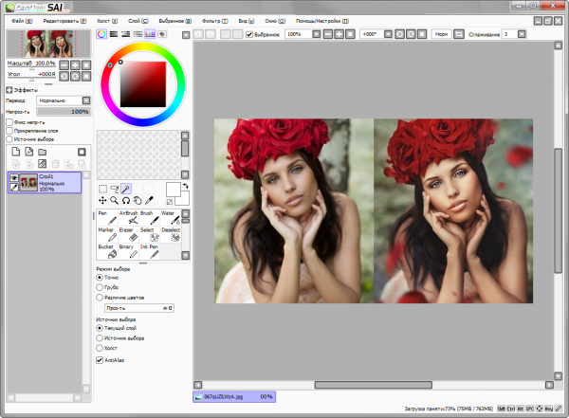This screenshot has height=418, width=569.
Task: Activate the move layer tool
Action: pos(102,200)
